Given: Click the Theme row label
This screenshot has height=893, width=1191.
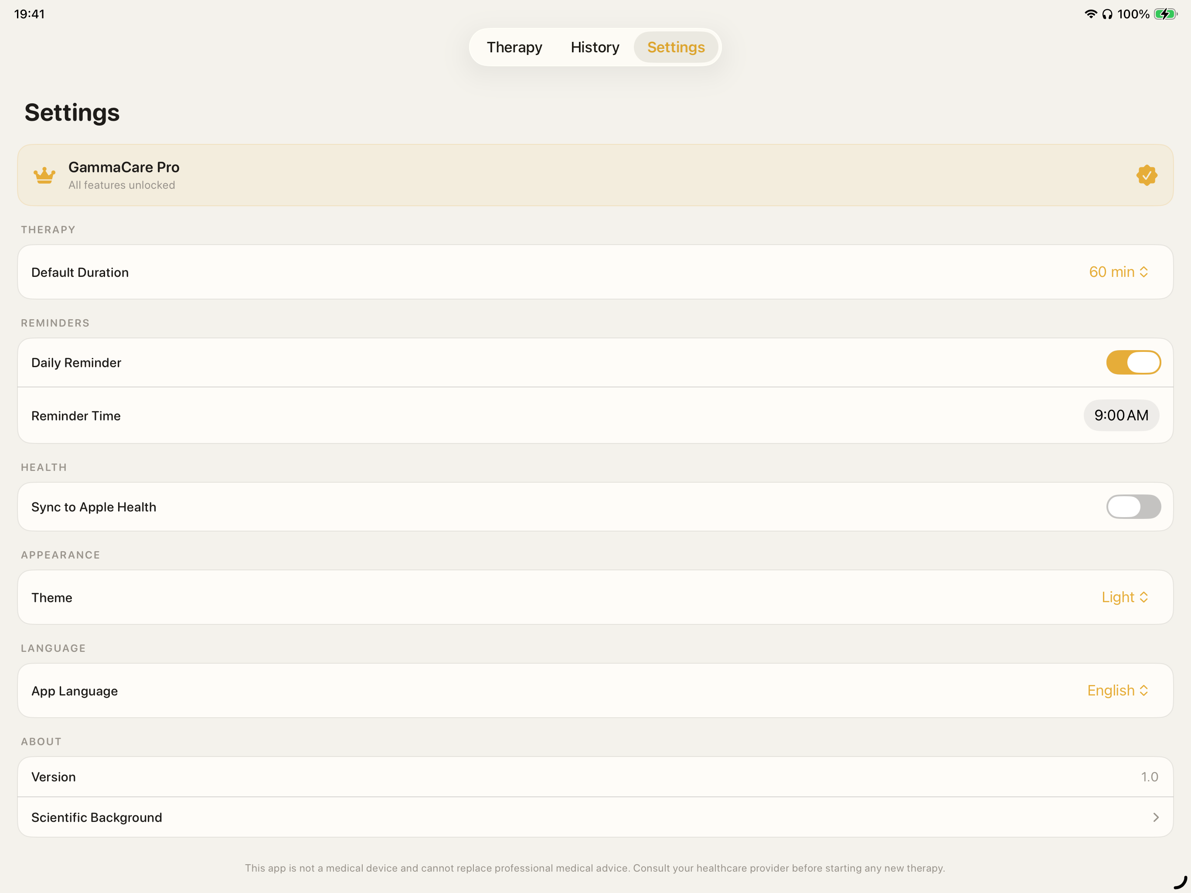Looking at the screenshot, I should [x=52, y=598].
